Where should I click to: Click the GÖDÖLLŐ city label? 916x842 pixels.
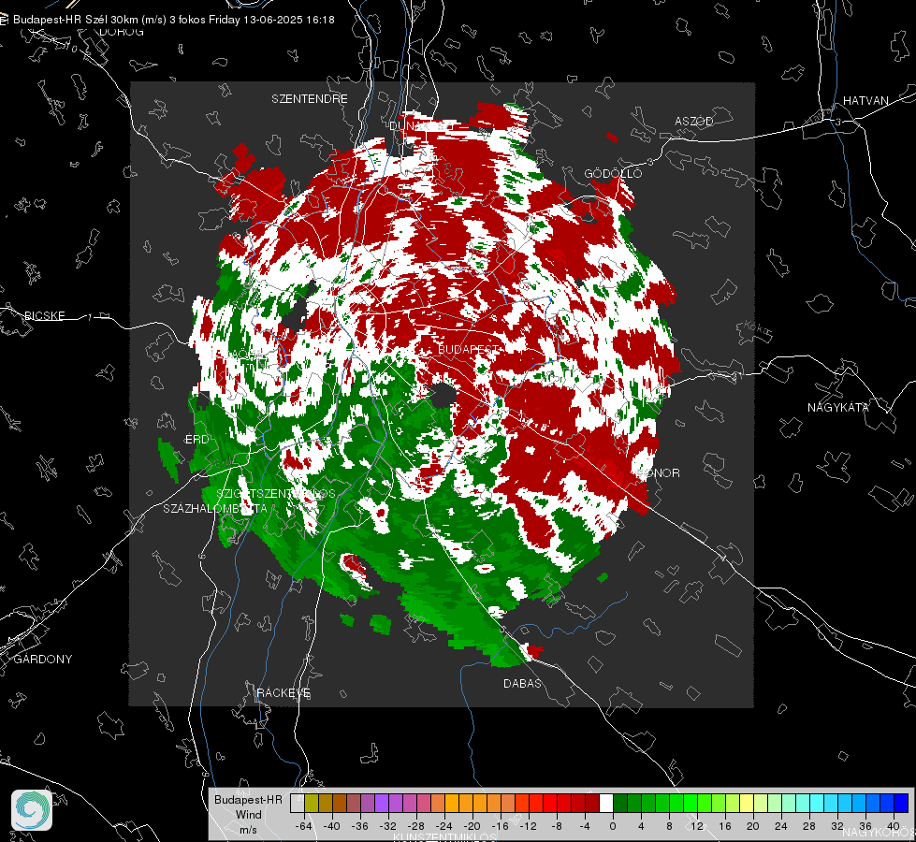point(613,173)
